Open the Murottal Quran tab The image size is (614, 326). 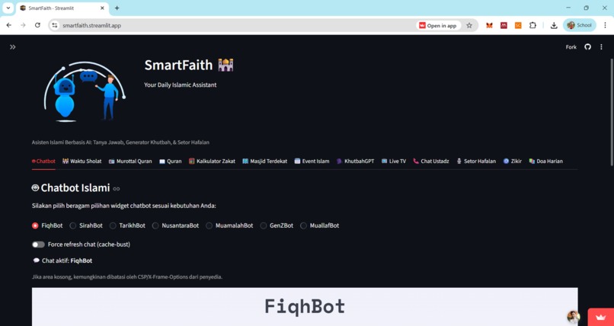pos(130,161)
